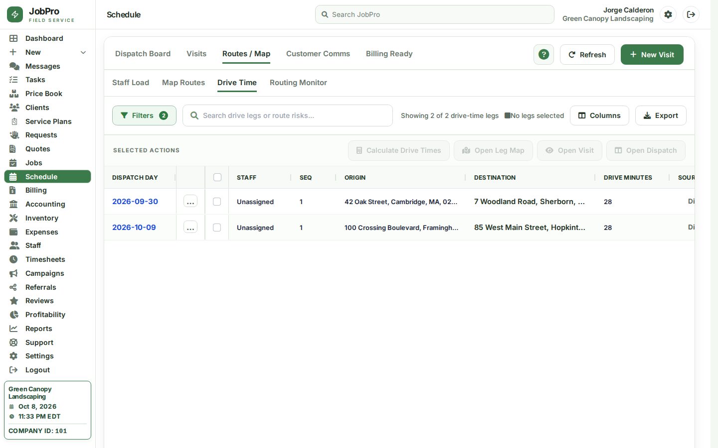Viewport: 718px width, 448px height.
Task: Check the box for the 2026-09-30 leg
Action: [x=217, y=202]
